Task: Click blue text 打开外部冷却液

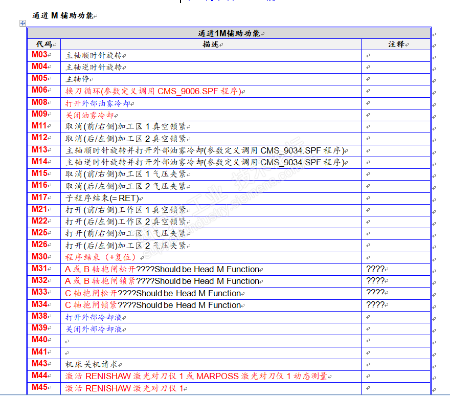Action: tap(94, 317)
